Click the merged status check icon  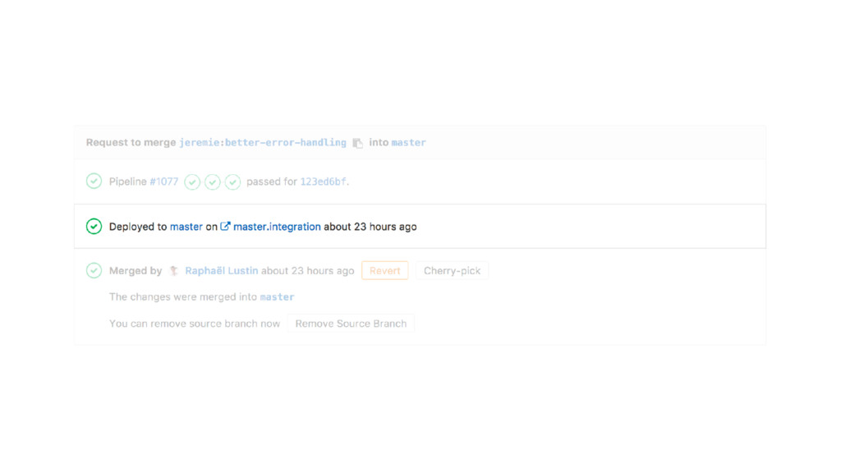coord(94,270)
